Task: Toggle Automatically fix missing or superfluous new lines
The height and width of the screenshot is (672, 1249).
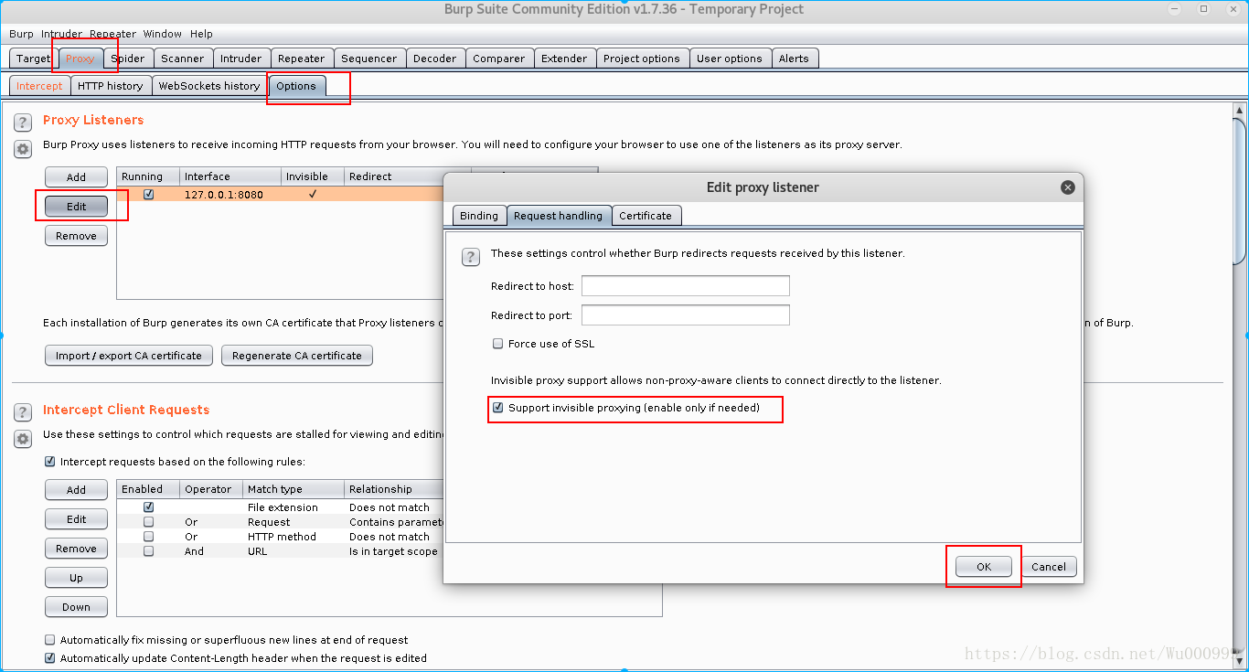Action: pos(50,640)
